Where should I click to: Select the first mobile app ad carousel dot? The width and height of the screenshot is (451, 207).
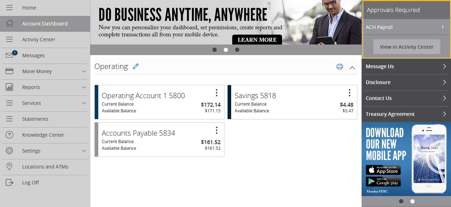pyautogui.click(x=401, y=201)
